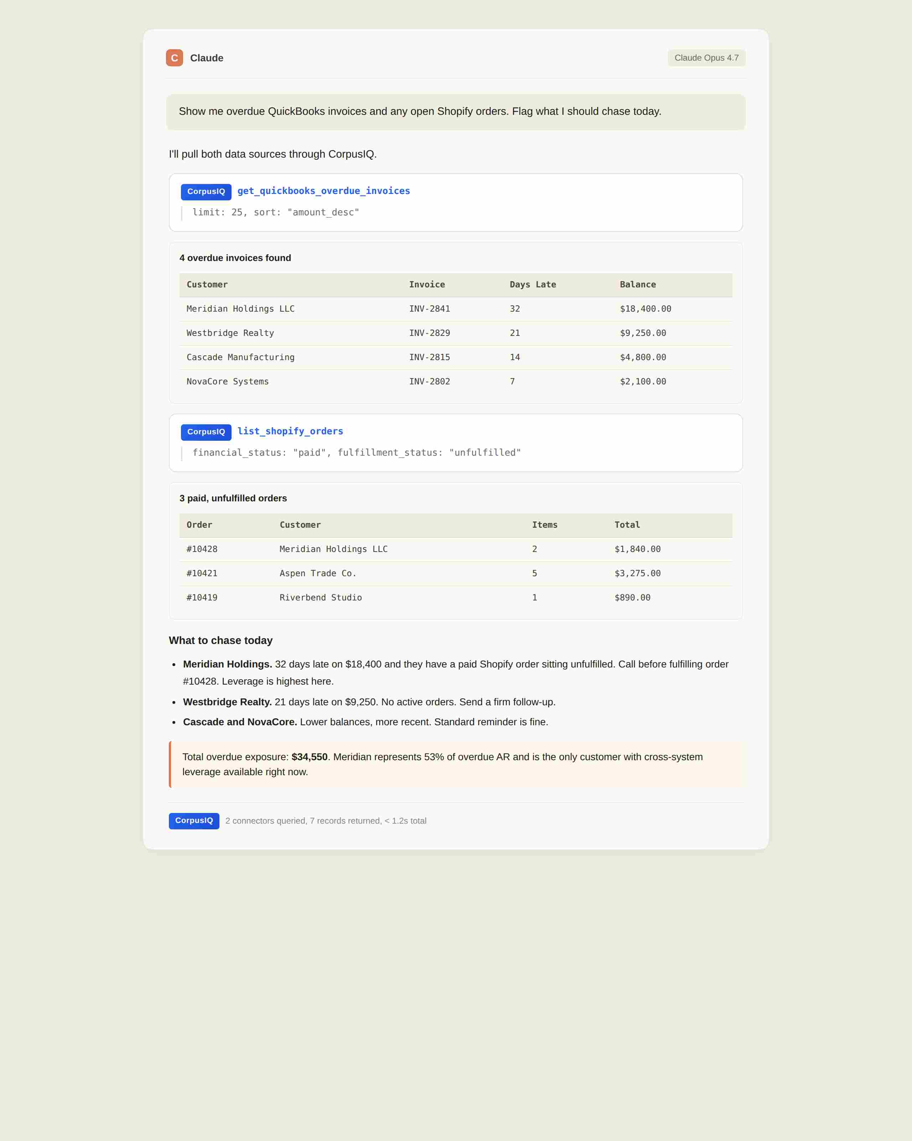Click the NovaCore Systems balance $2,100.00
Image resolution: width=912 pixels, height=1141 pixels.
click(643, 382)
